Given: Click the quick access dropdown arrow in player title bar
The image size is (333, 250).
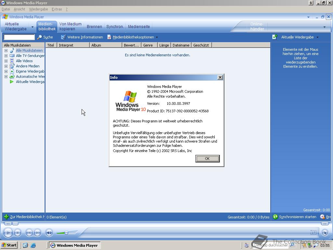Looking at the screenshot, I should tap(308, 17).
